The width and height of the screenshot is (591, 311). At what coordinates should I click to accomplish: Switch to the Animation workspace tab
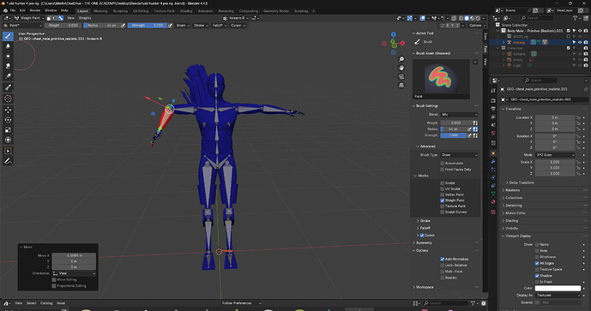coord(205,11)
